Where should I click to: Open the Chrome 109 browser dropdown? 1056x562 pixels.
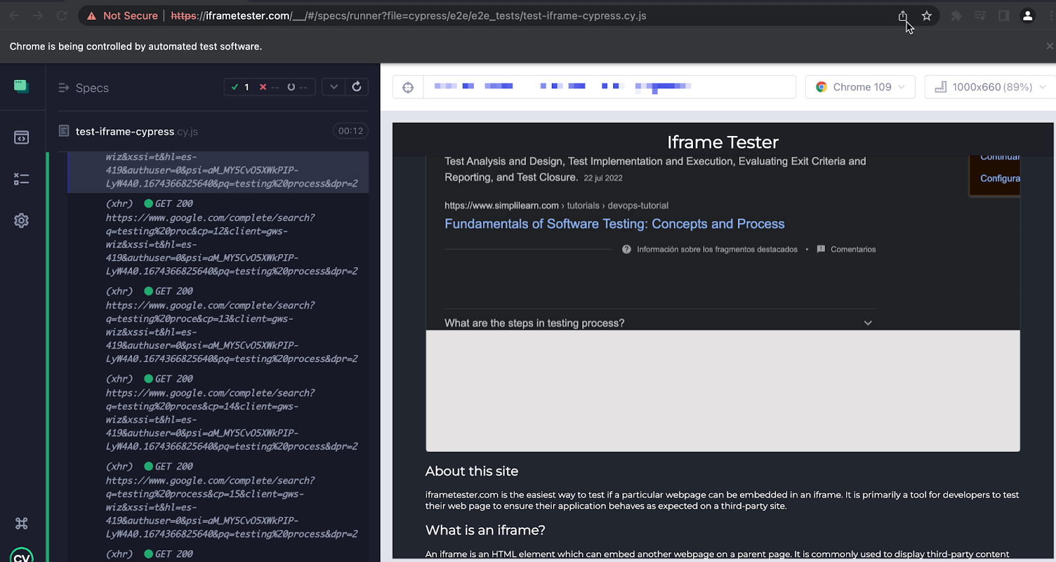click(x=860, y=87)
